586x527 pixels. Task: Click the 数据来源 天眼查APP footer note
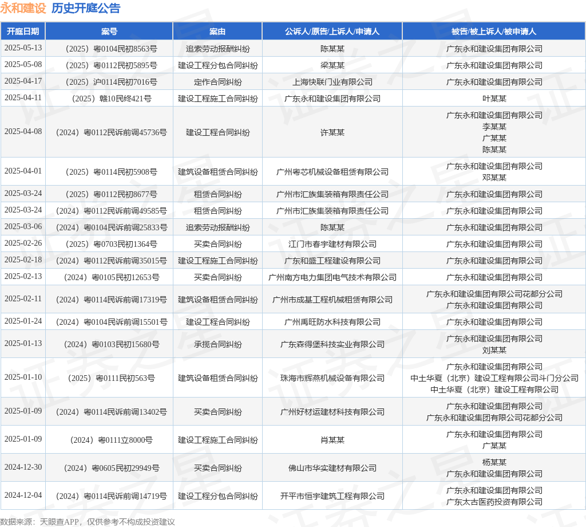click(x=88, y=522)
